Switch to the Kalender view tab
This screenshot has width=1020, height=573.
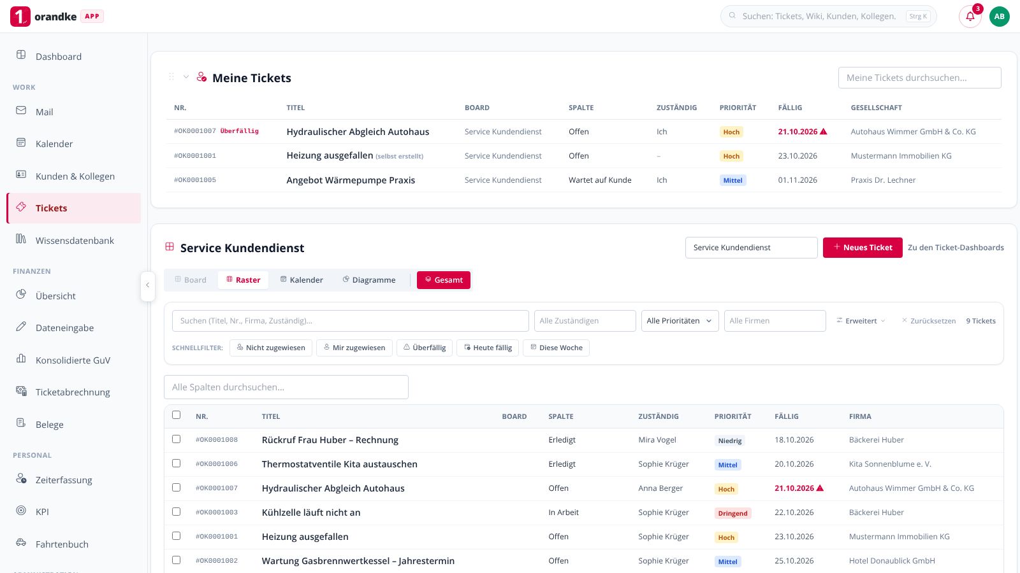(302, 280)
